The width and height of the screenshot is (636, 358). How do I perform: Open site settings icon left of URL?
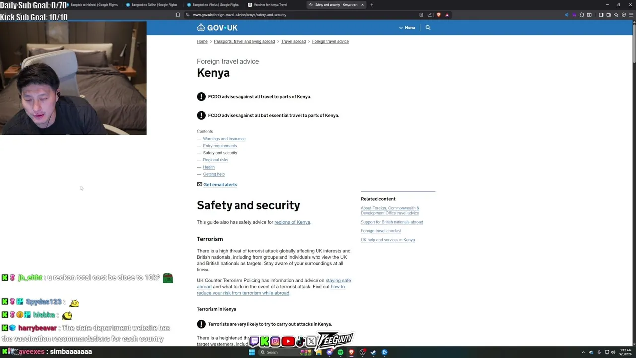click(x=187, y=15)
